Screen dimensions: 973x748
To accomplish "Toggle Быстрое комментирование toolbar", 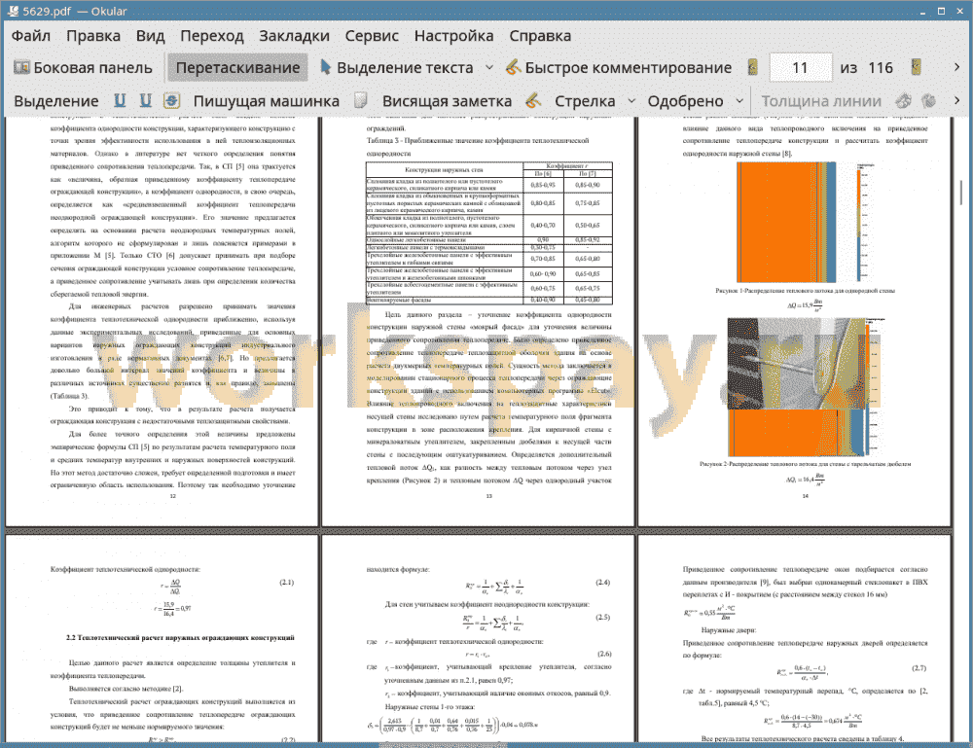I will click(619, 68).
